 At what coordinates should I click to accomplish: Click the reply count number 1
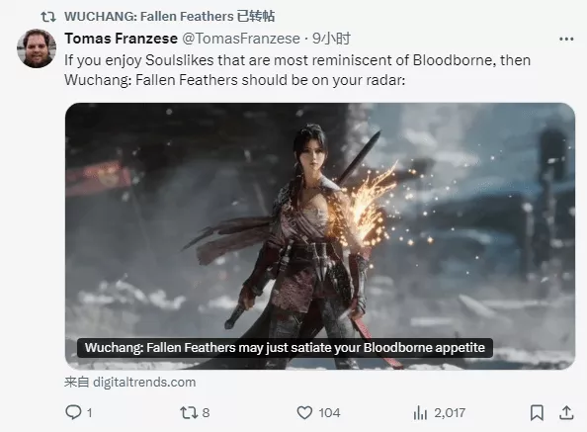(x=89, y=413)
